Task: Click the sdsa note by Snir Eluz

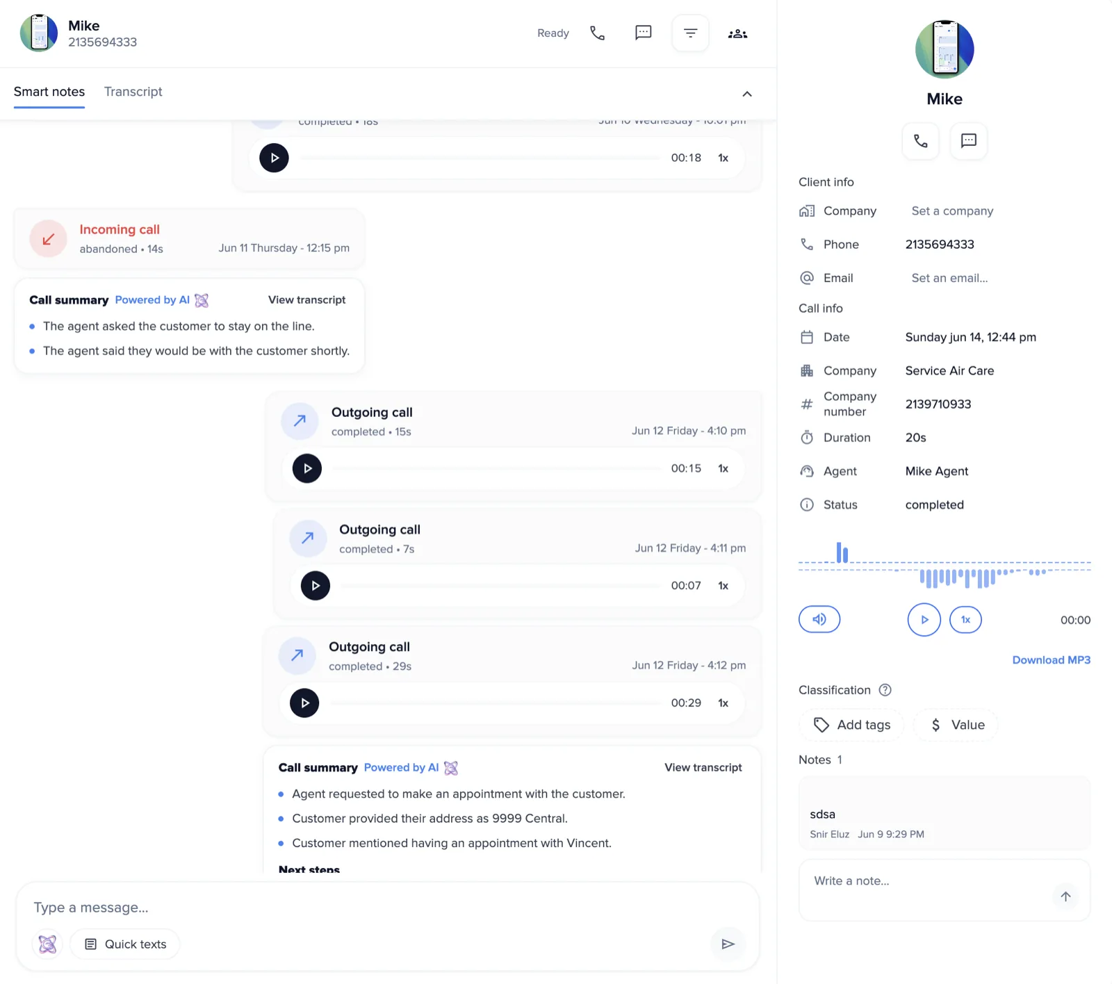Action: 945,814
